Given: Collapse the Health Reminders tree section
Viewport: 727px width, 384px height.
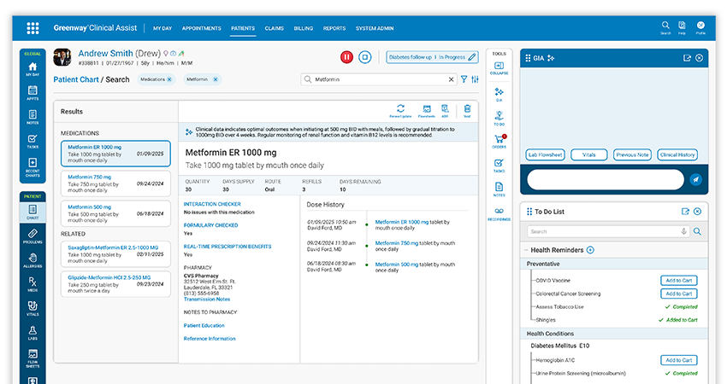Looking at the screenshot, I should [524, 250].
